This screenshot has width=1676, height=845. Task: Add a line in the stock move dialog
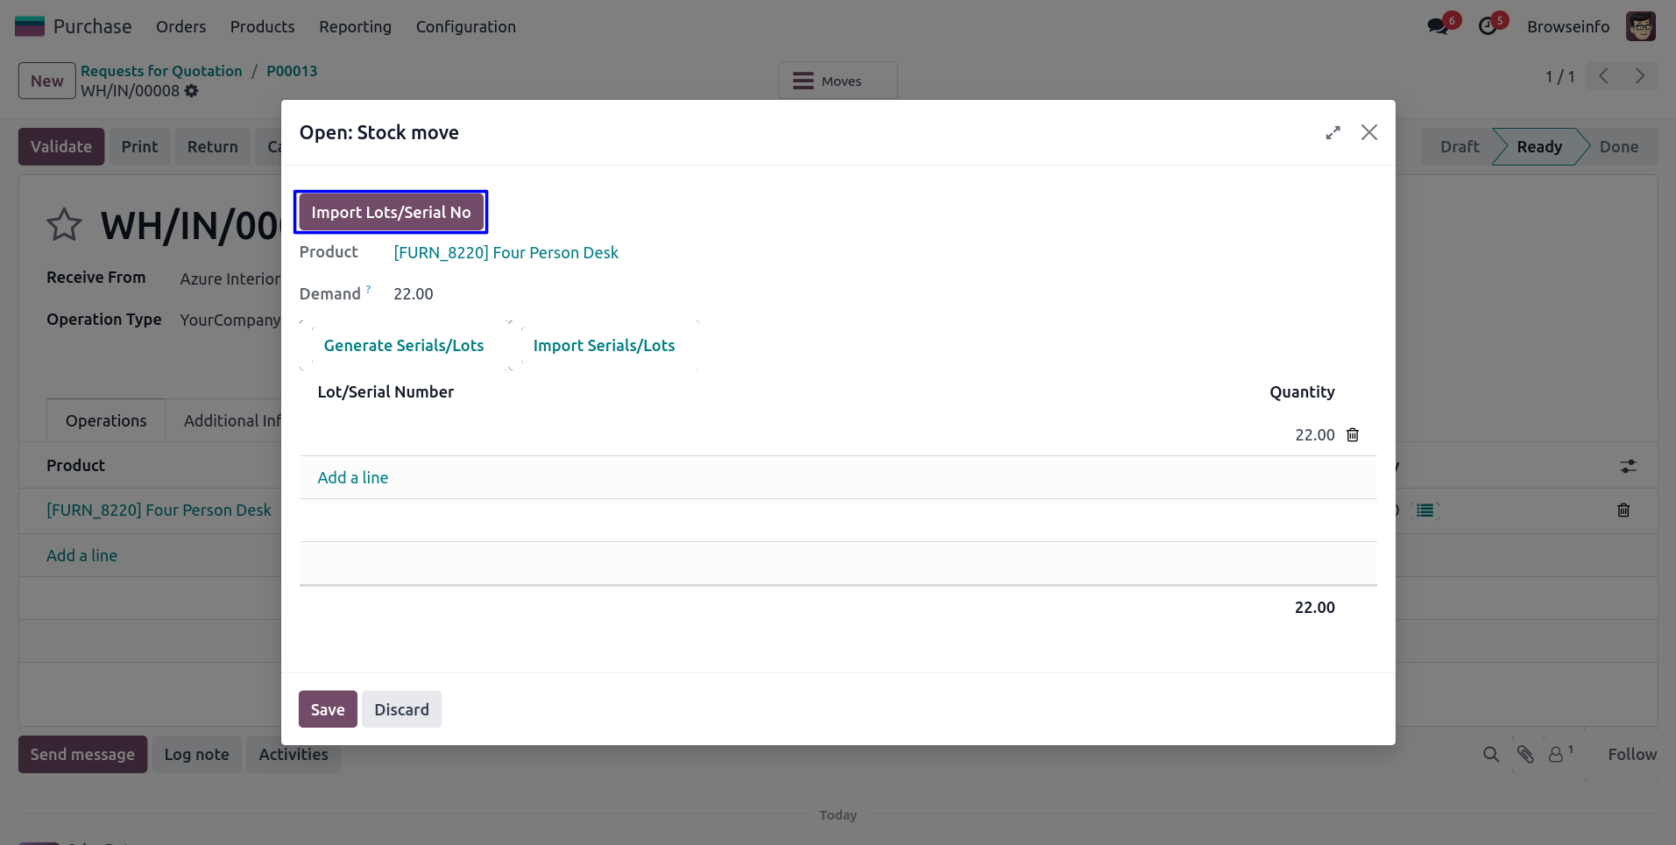click(x=353, y=477)
